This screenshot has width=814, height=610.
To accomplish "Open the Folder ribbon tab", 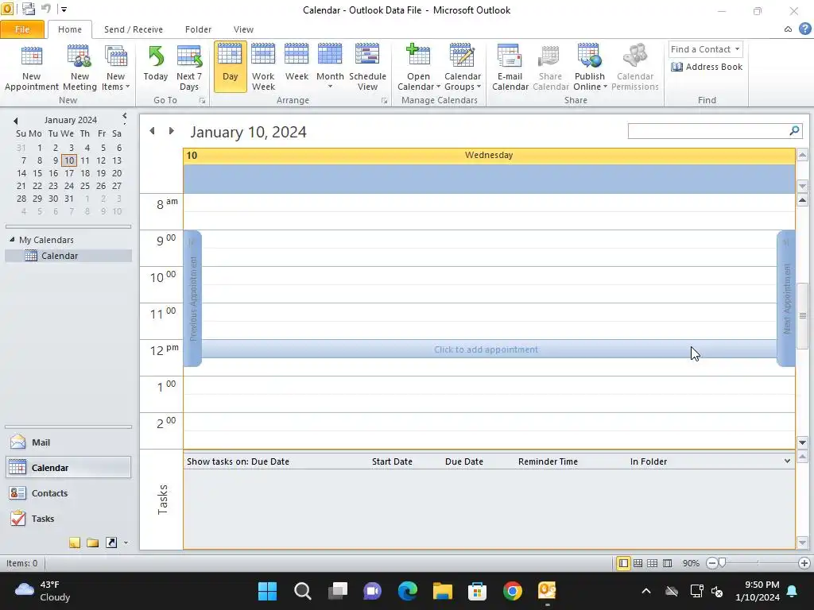I will (198, 29).
